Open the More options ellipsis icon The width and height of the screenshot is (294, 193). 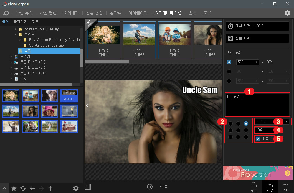pos(286,184)
